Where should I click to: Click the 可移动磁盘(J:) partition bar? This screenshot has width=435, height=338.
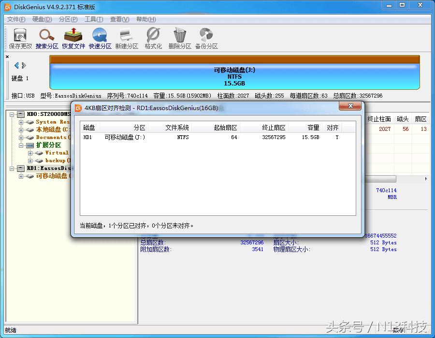click(x=234, y=75)
